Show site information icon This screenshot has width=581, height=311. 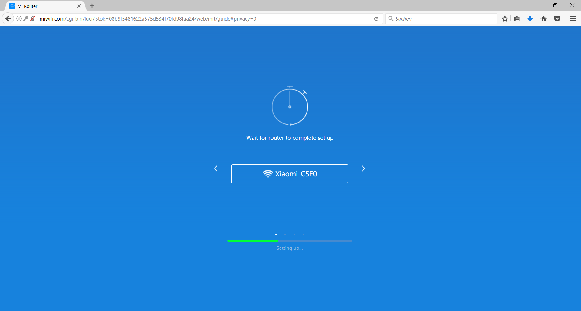coord(19,19)
